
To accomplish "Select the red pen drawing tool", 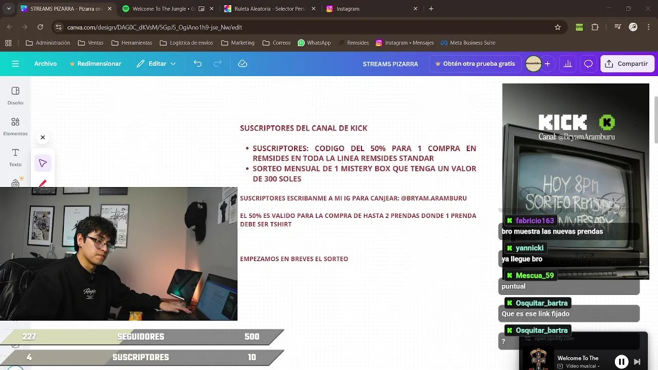I will point(43,183).
